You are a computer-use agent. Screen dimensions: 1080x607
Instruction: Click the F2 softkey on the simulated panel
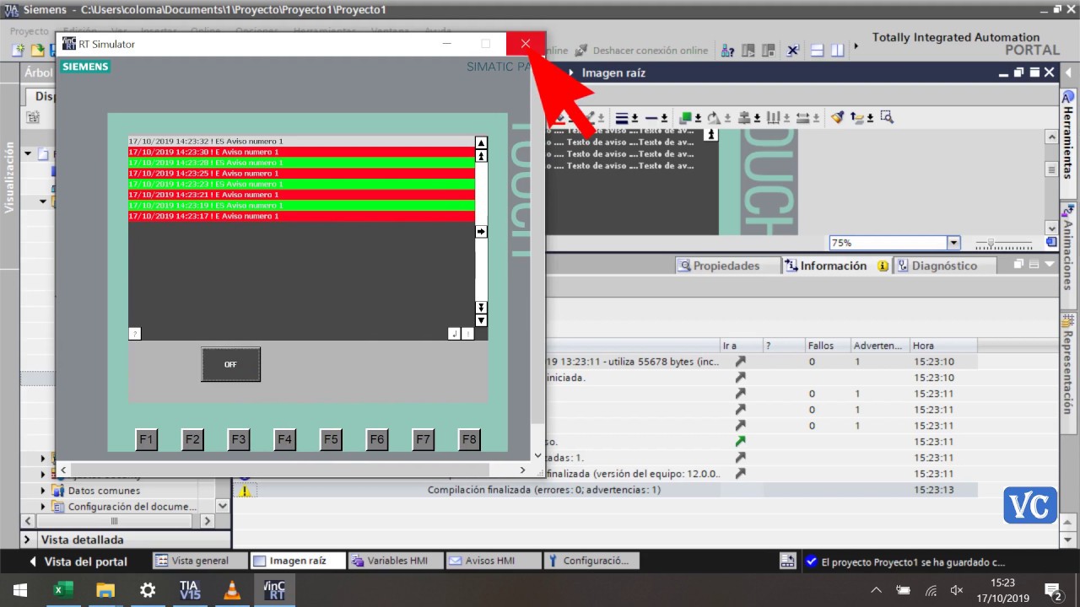(192, 439)
